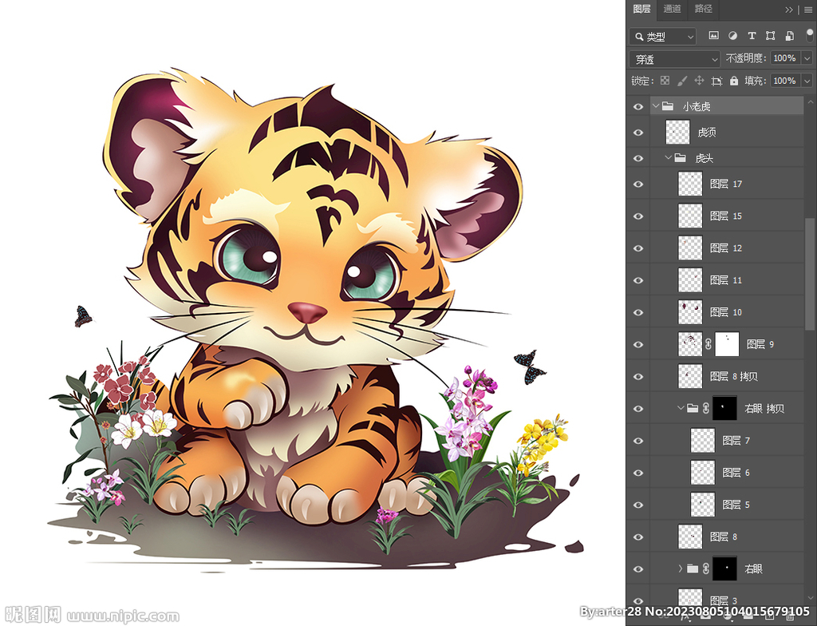Lock layer position with move icon

coord(699,81)
